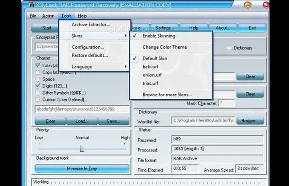Select Change Color Theme
This screenshot has height=186, width=289.
tap(165, 47)
